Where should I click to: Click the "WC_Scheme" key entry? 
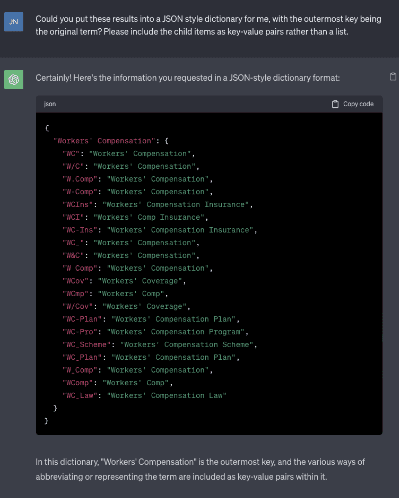click(x=86, y=345)
